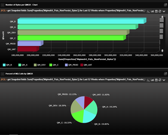Click the 'QM_A: 19.24%' pie label
Viewport: 168px width, 135px height.
109,107
